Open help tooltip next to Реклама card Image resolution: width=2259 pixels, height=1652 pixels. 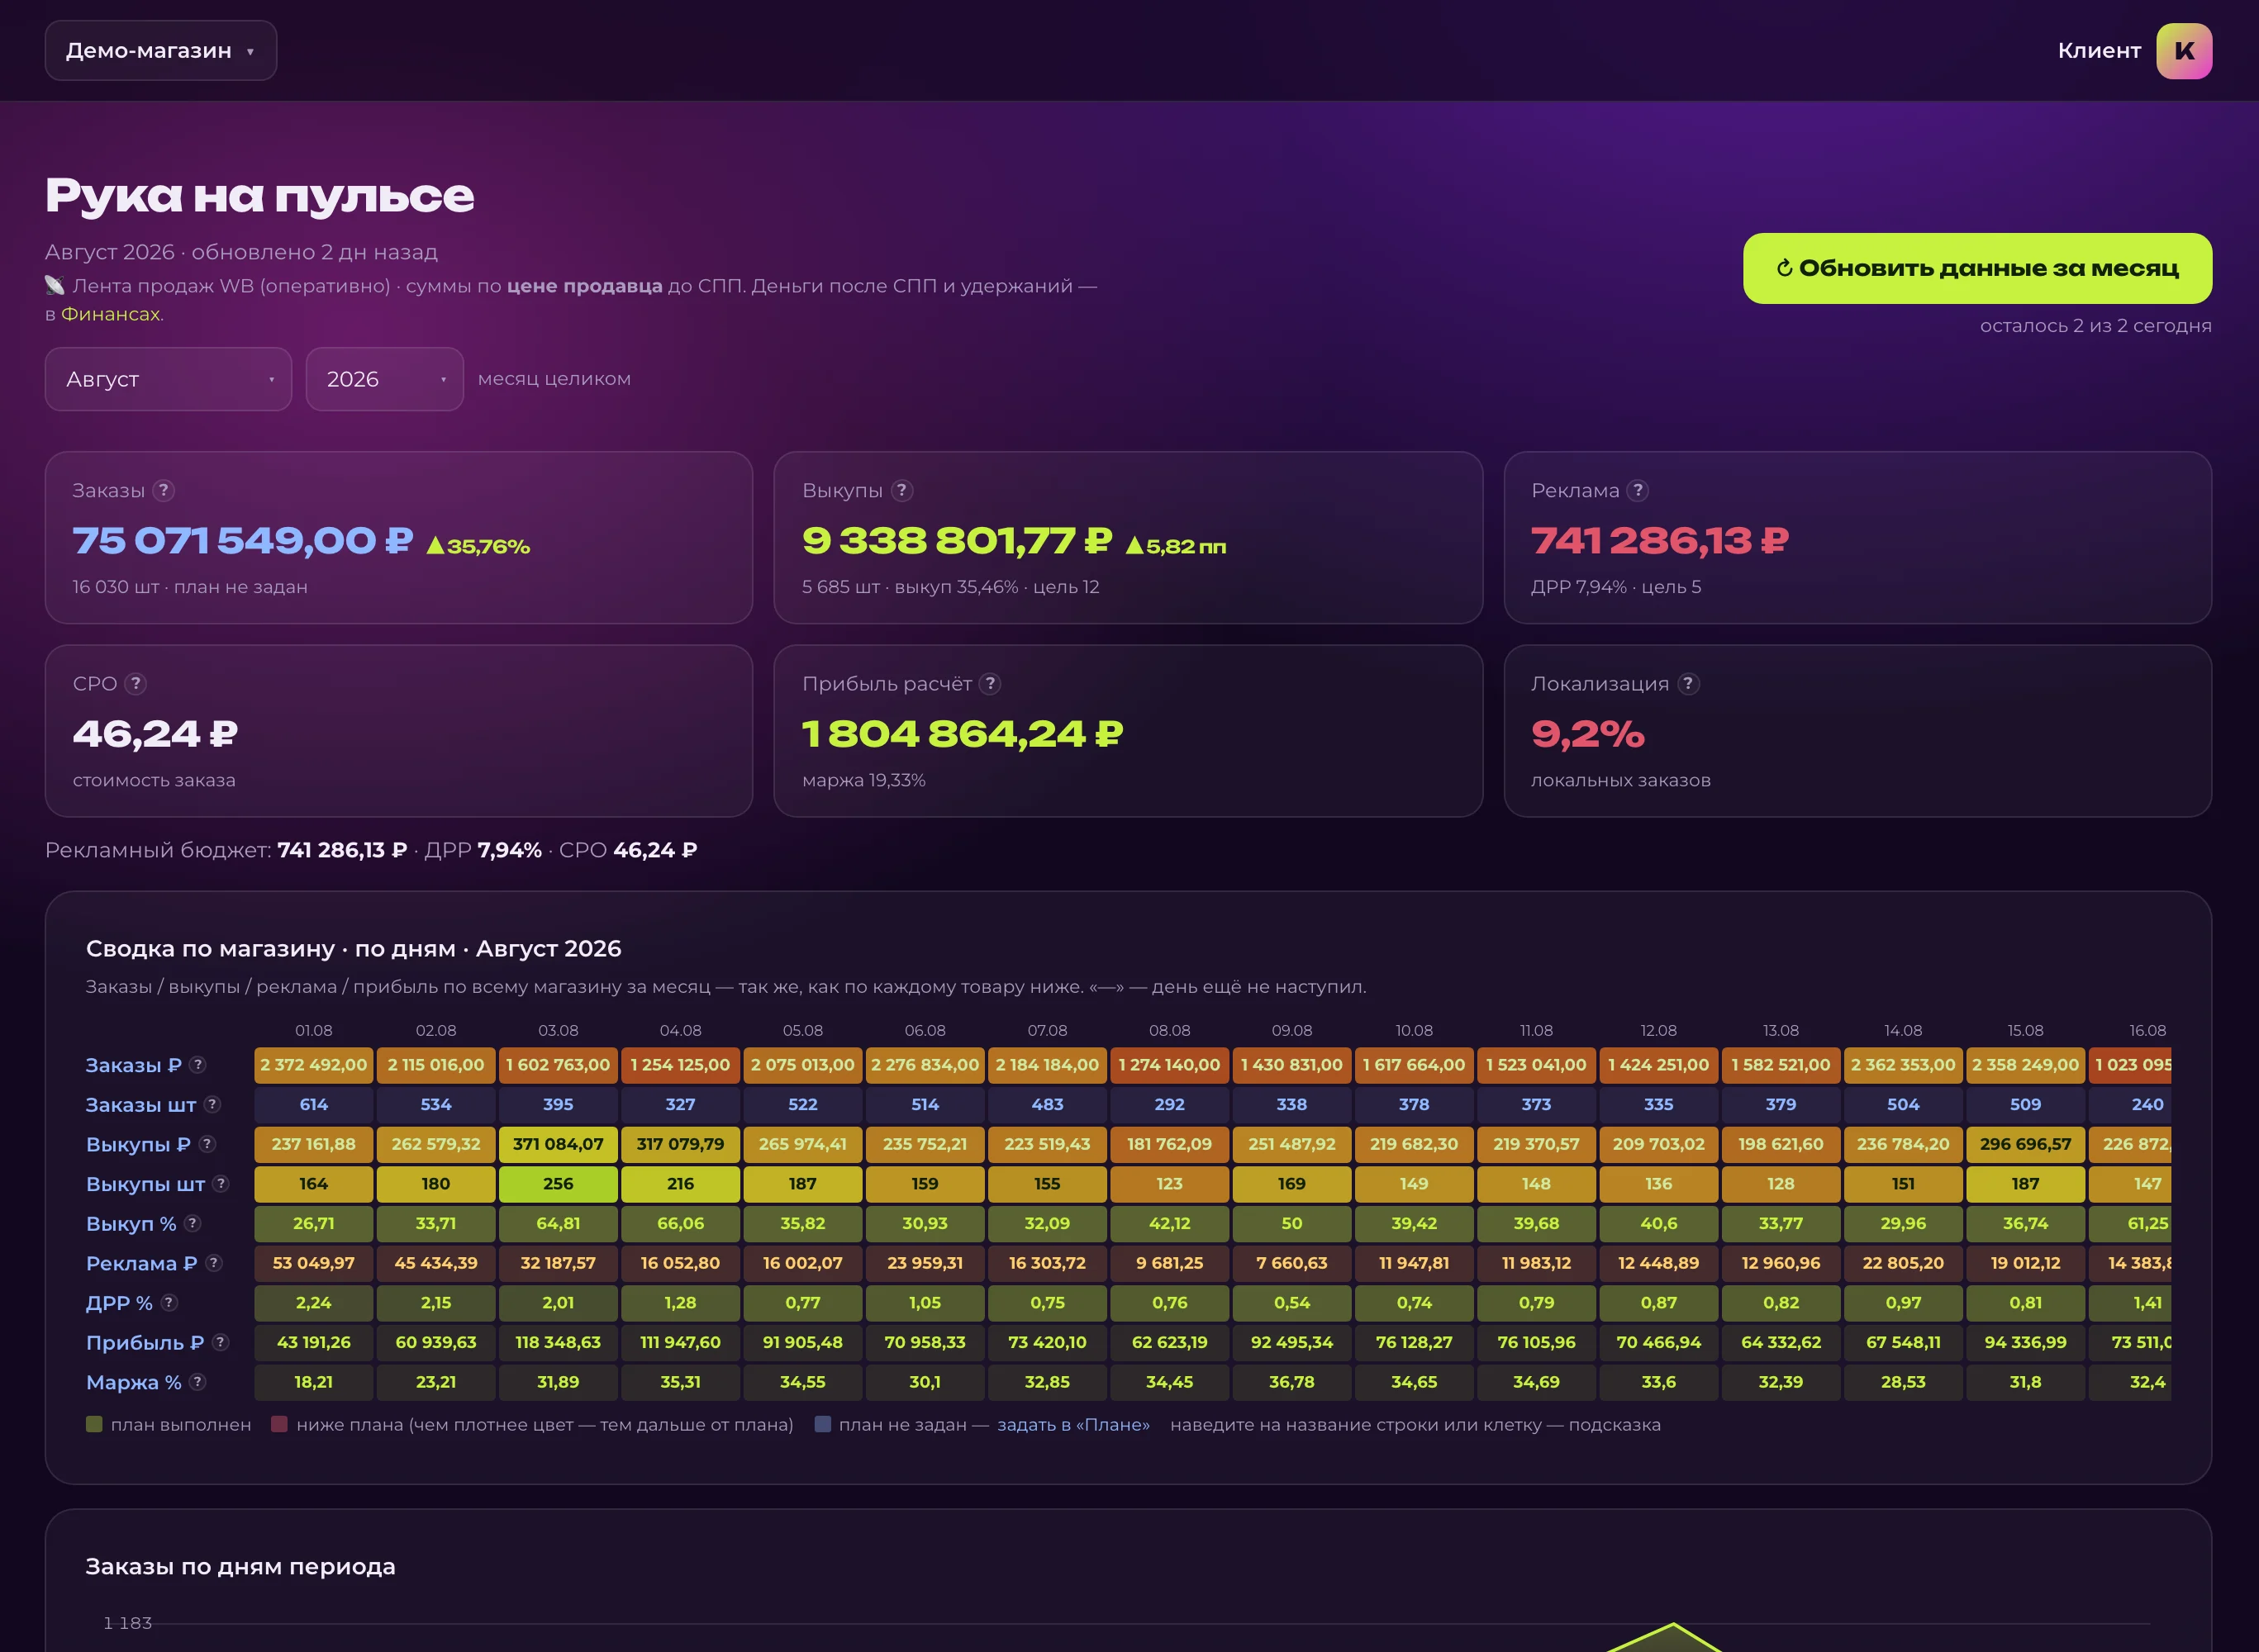coord(1638,490)
